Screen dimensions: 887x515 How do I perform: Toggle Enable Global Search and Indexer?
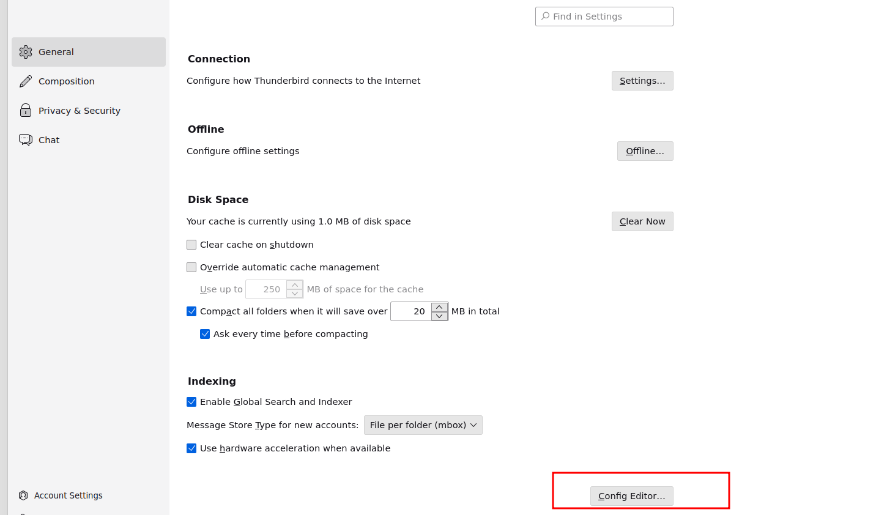click(x=191, y=402)
